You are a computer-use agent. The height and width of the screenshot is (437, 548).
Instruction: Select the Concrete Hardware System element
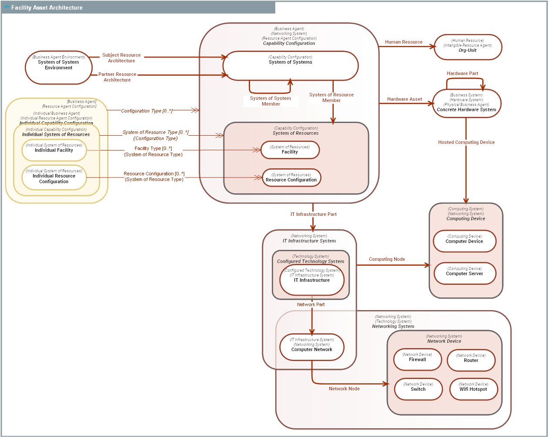pos(467,104)
